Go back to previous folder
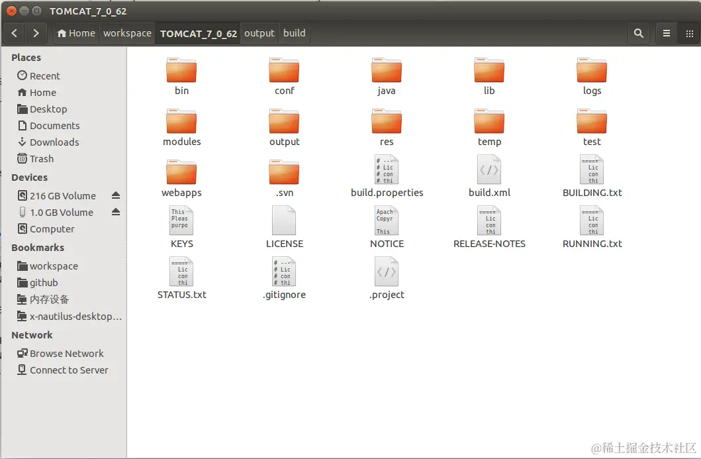The image size is (701, 459). 15,33
